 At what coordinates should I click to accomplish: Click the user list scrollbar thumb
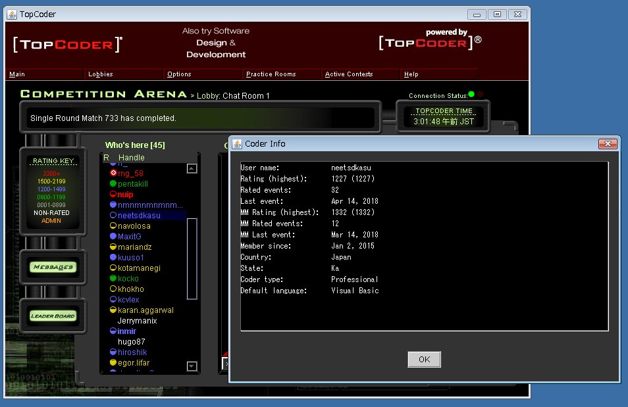coord(192,258)
